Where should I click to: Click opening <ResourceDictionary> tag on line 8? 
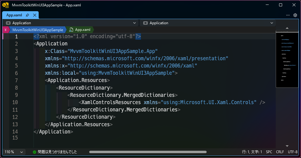[x=85, y=87]
